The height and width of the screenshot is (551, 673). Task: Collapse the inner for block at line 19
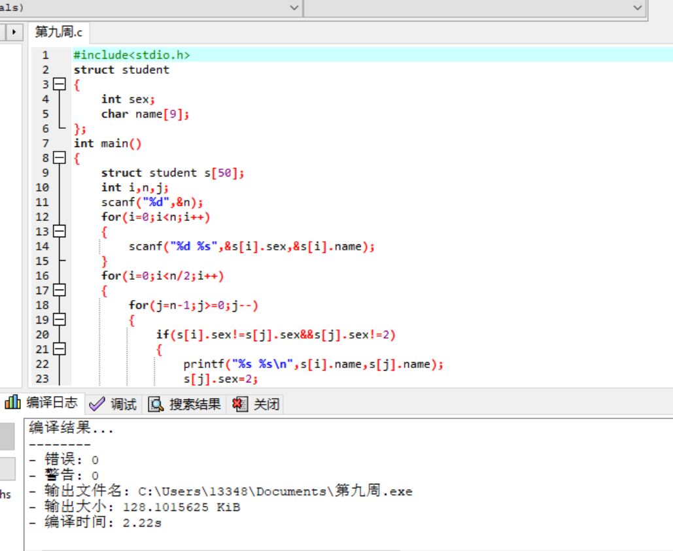click(x=60, y=320)
